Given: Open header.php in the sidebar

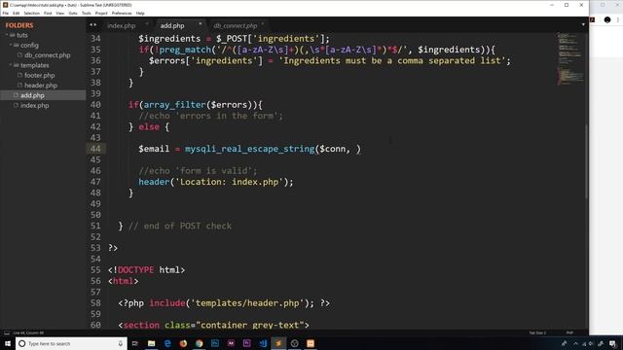Looking at the screenshot, I should 41,86.
